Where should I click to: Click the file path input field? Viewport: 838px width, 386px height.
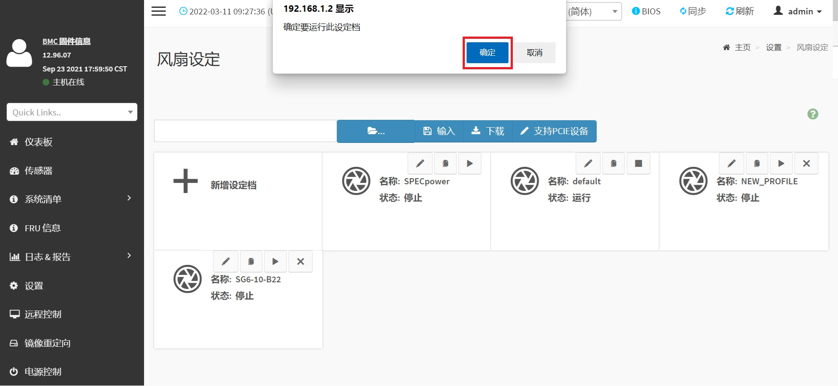pyautogui.click(x=245, y=131)
